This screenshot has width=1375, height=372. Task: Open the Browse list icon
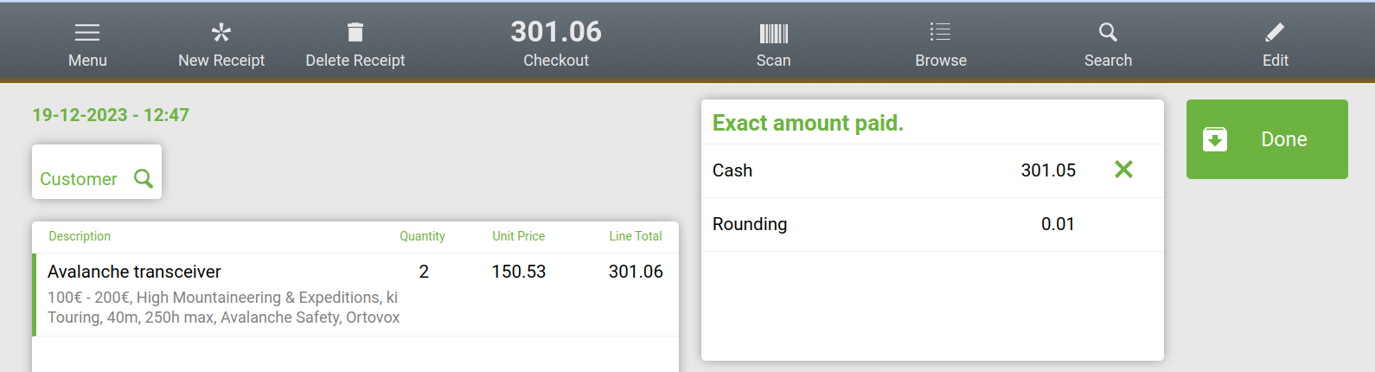tap(940, 33)
